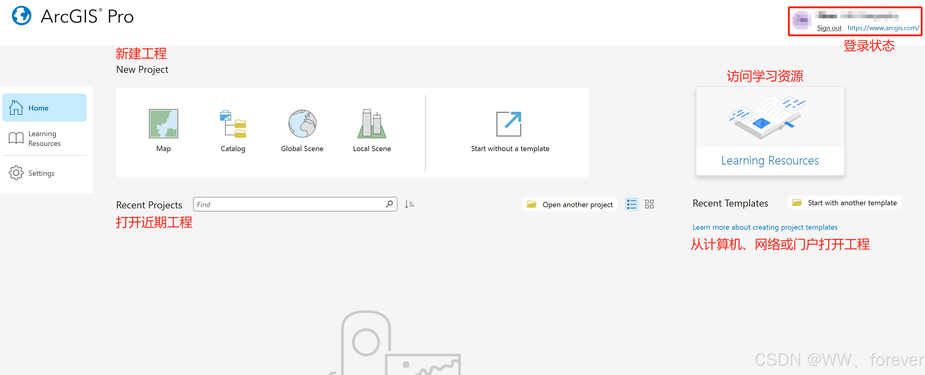Click the Learning Resources menu item
Viewport: 925px width, 375px height.
click(44, 139)
